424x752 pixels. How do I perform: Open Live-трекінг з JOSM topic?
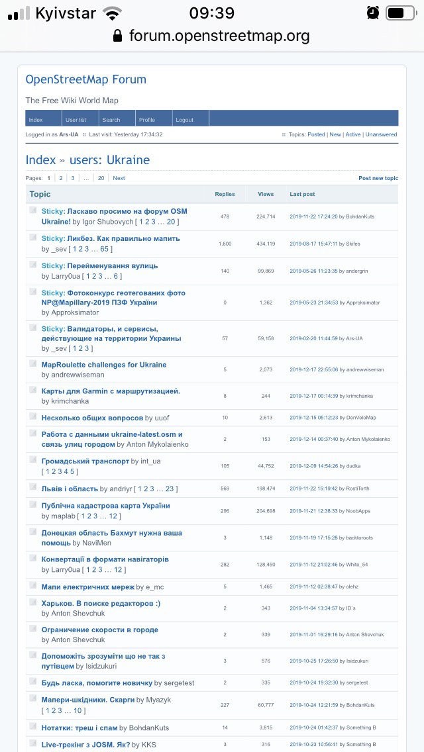pos(85,744)
